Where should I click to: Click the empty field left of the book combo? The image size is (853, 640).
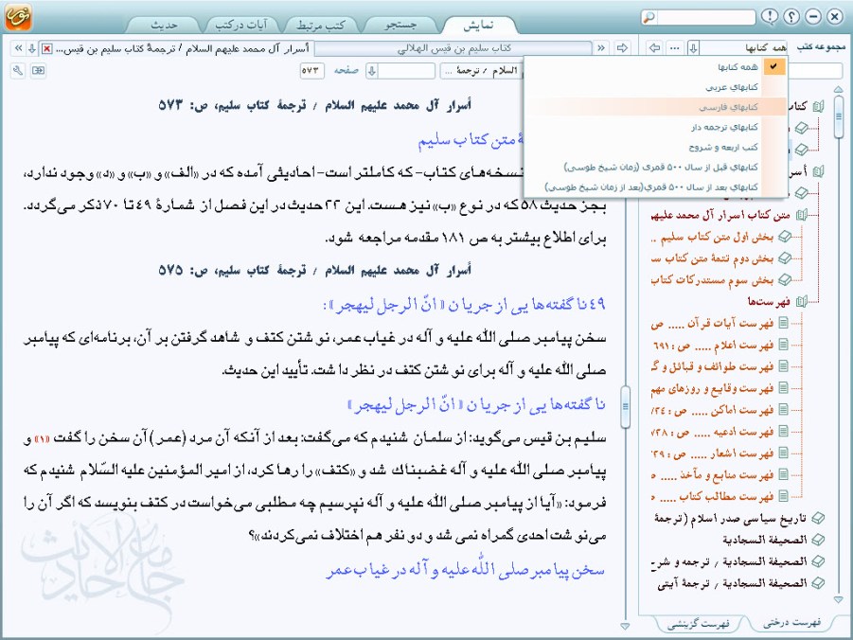pyautogui.click(x=406, y=70)
